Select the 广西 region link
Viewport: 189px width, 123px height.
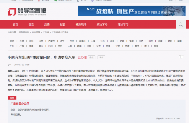click(x=22, y=46)
